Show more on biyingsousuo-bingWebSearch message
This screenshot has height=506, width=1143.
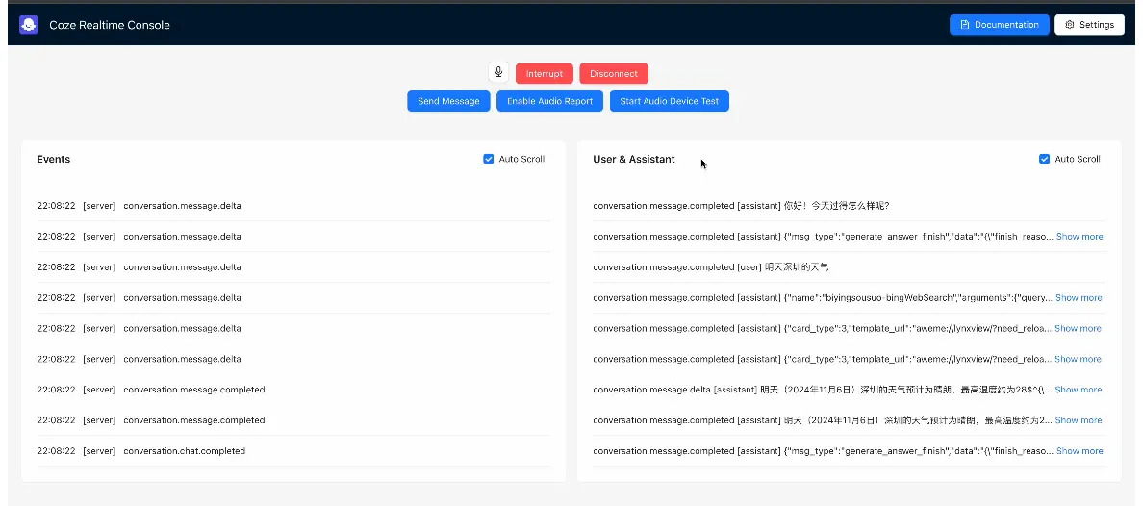point(1079,297)
